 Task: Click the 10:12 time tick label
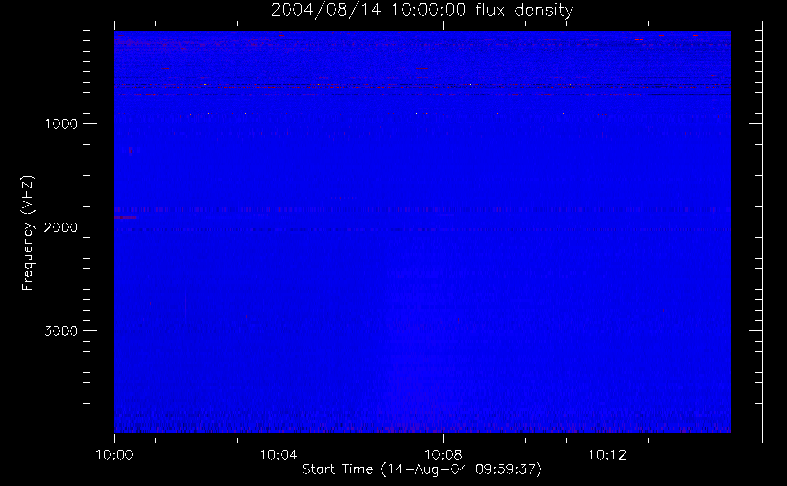608,455
